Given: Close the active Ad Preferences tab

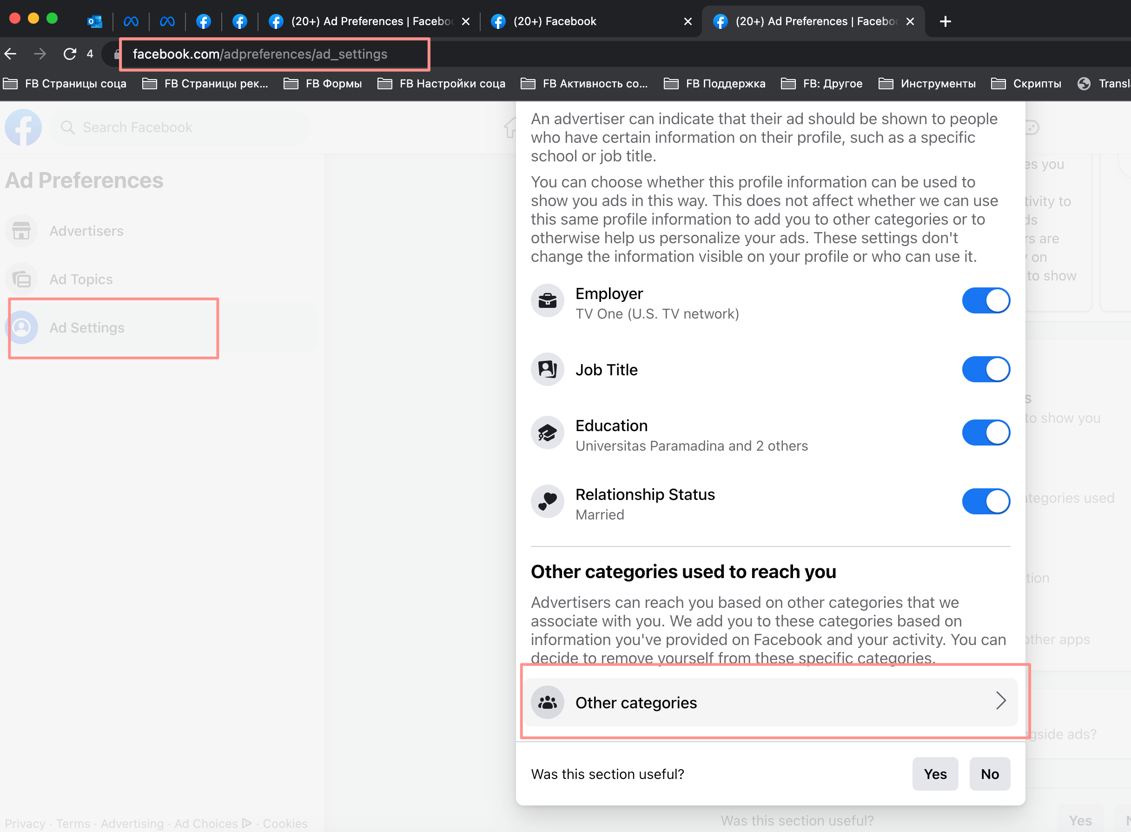Looking at the screenshot, I should point(910,21).
